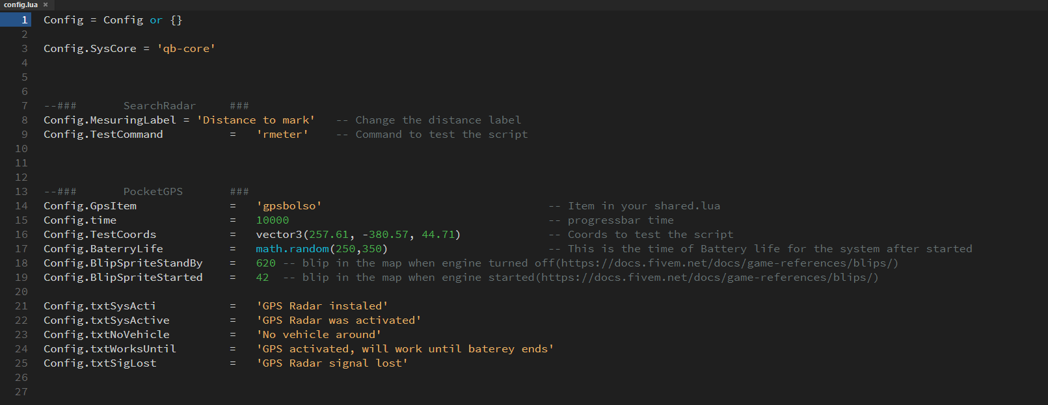Click line number 27 in the gutter

point(21,392)
